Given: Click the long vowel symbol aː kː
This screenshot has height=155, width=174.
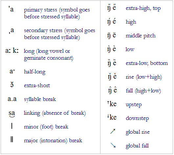Looking at the screenshot, I should (x=12, y=50).
